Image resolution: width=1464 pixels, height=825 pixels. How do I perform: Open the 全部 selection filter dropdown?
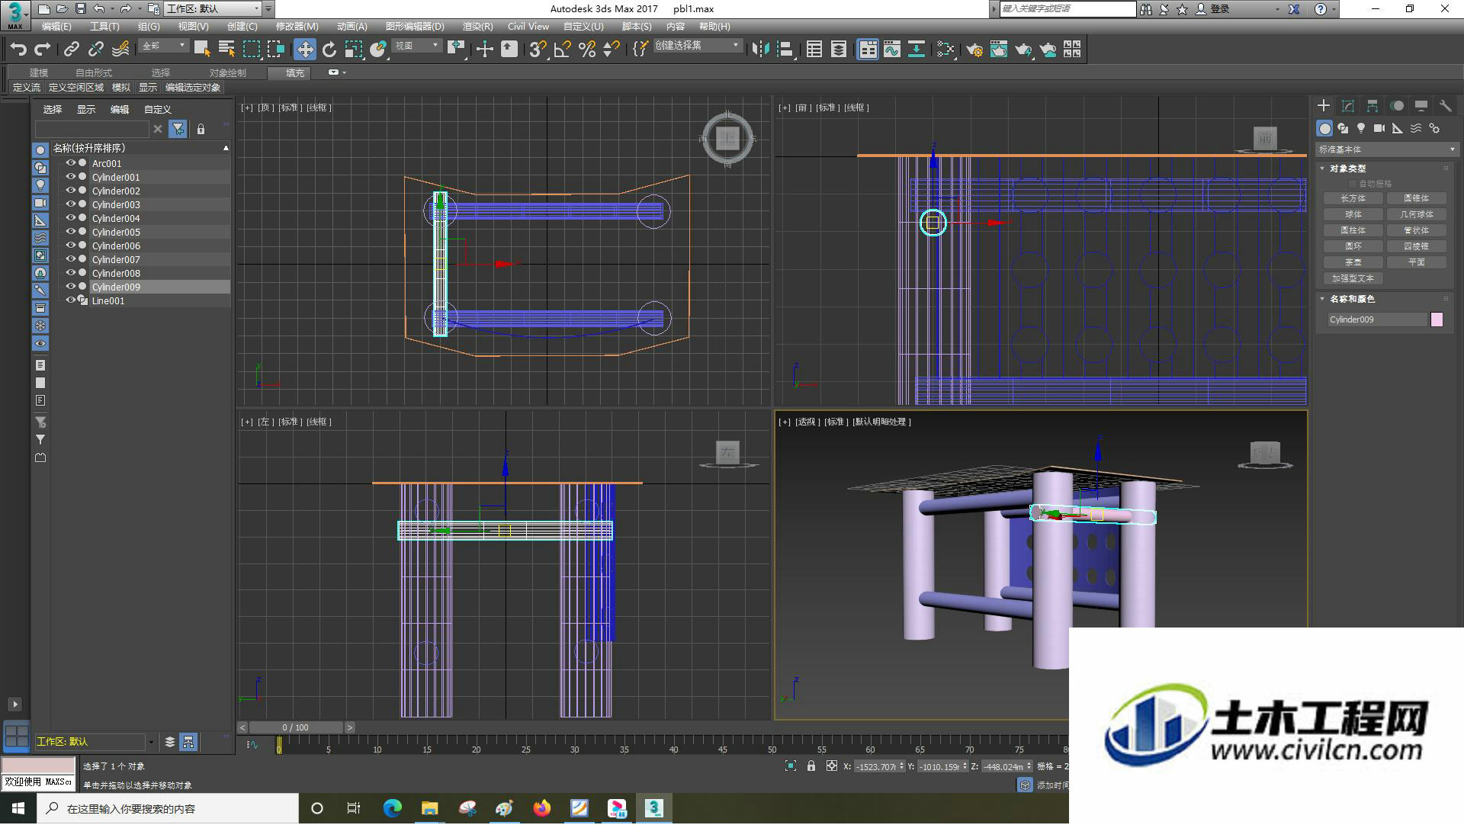tap(163, 46)
